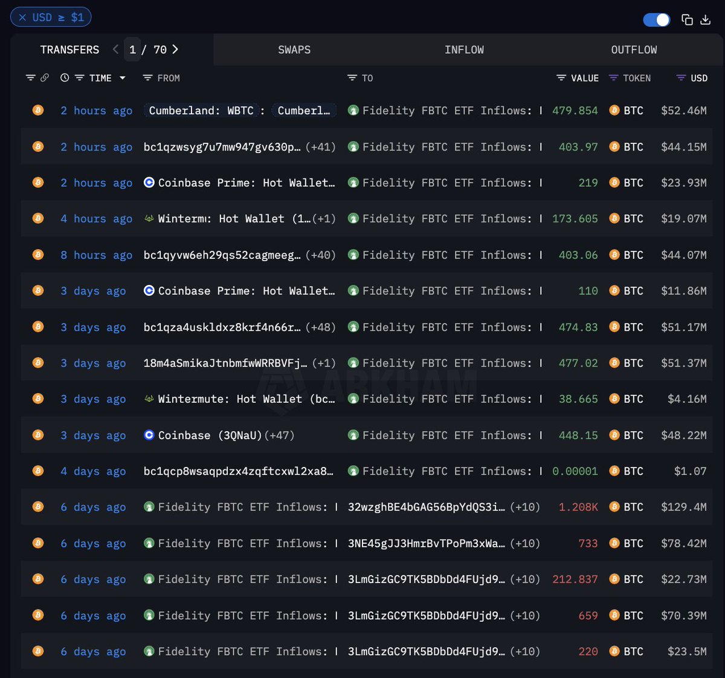Expand the (+41) additional senders
The image size is (725, 678).
[x=321, y=147]
